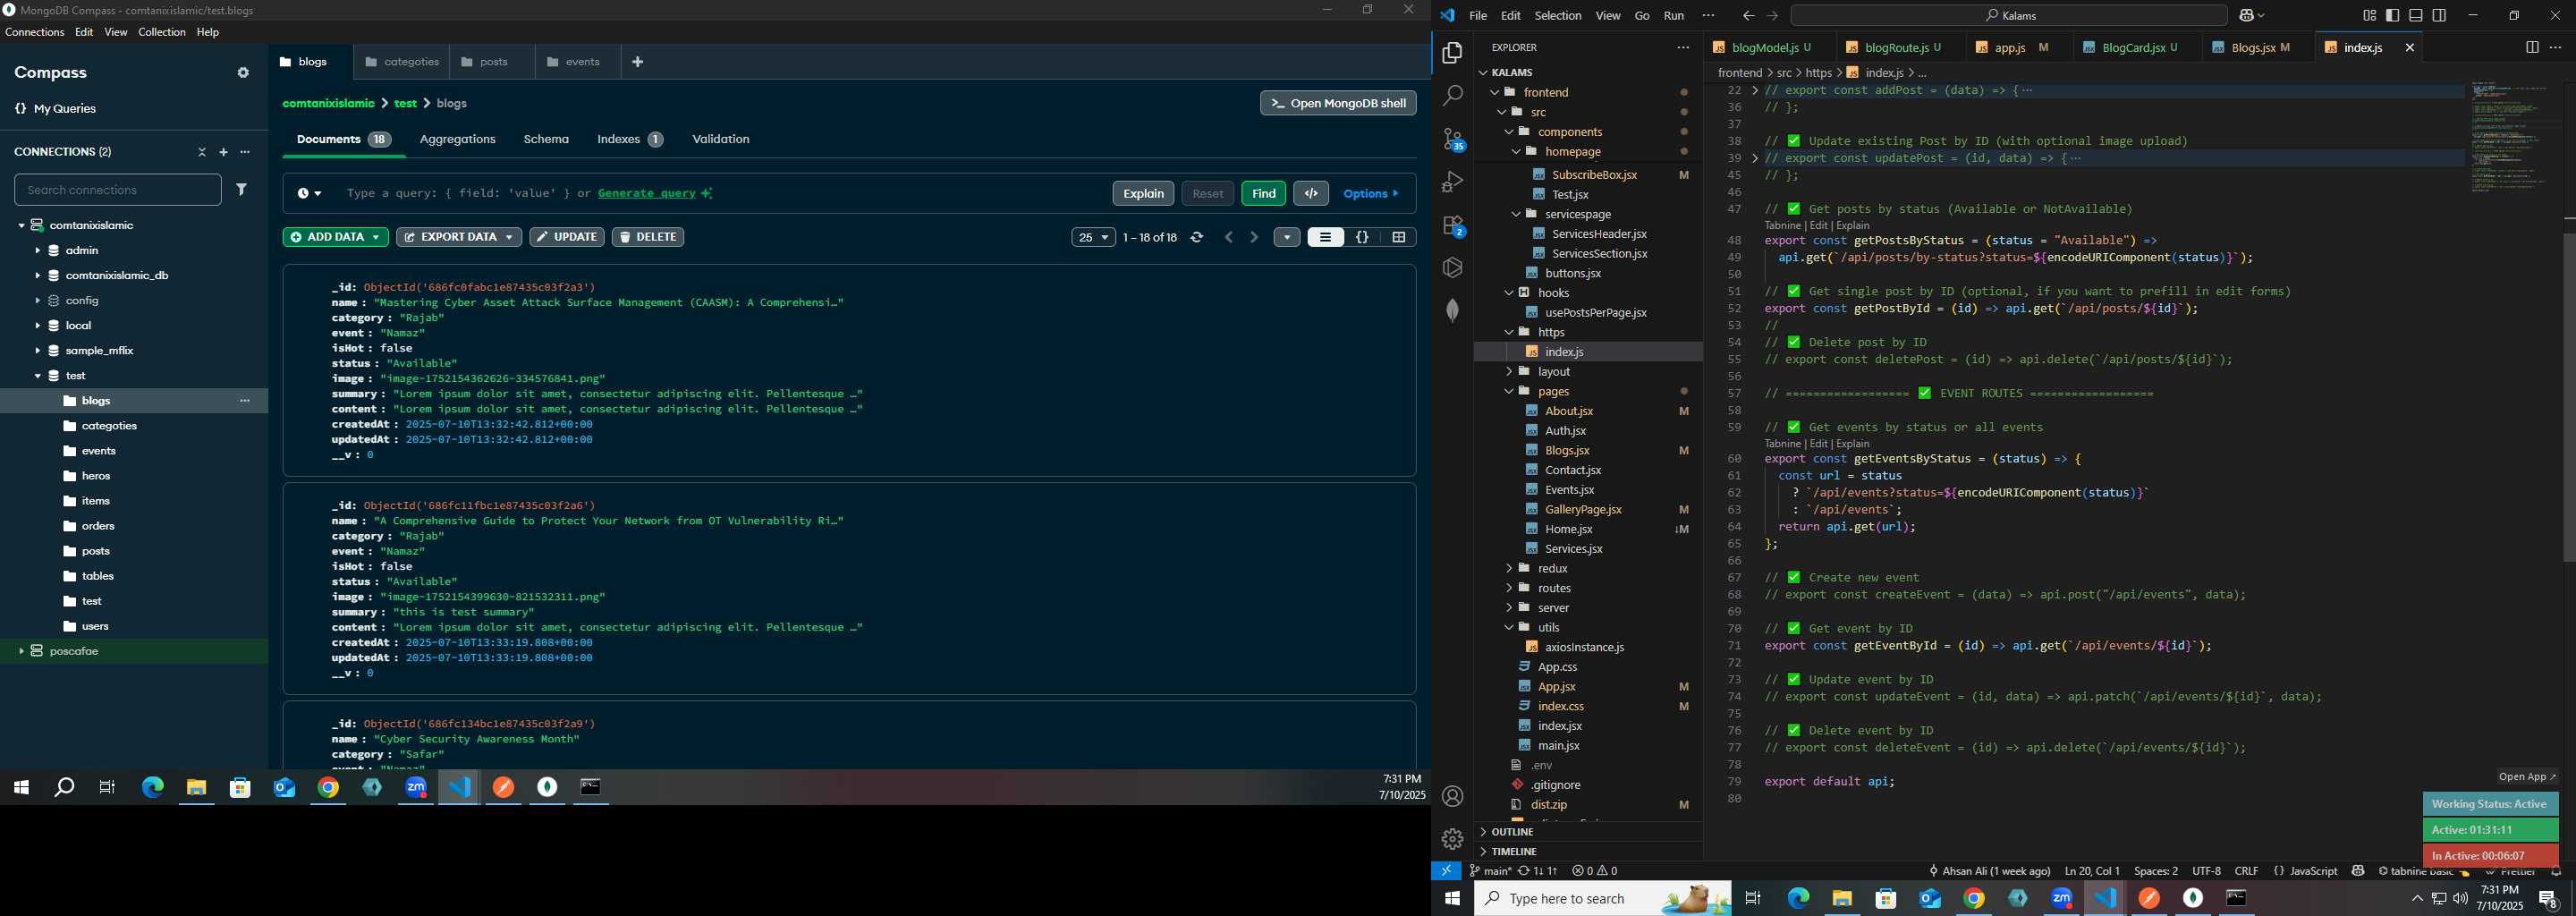Open EXPORT DATA dropdown

pos(459,237)
